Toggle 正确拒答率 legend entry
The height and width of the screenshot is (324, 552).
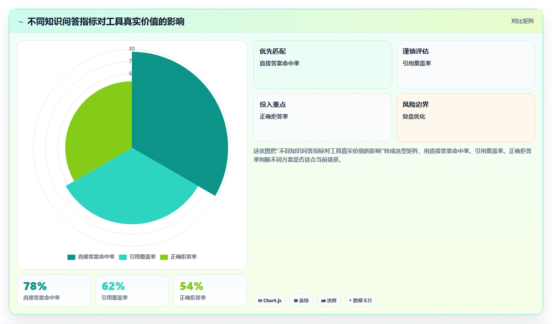(178, 257)
